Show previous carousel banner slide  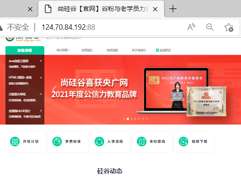click(54, 90)
